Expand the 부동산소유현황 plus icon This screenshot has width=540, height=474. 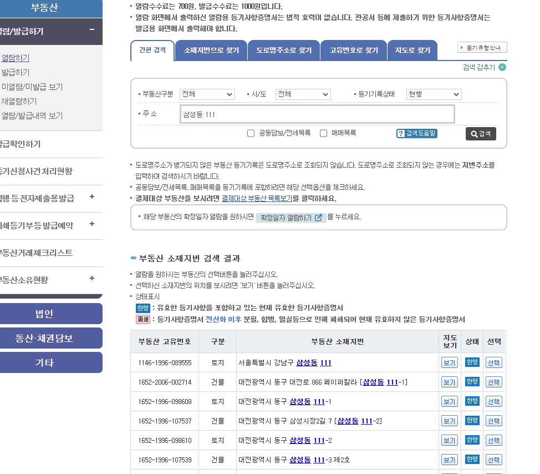point(92,278)
